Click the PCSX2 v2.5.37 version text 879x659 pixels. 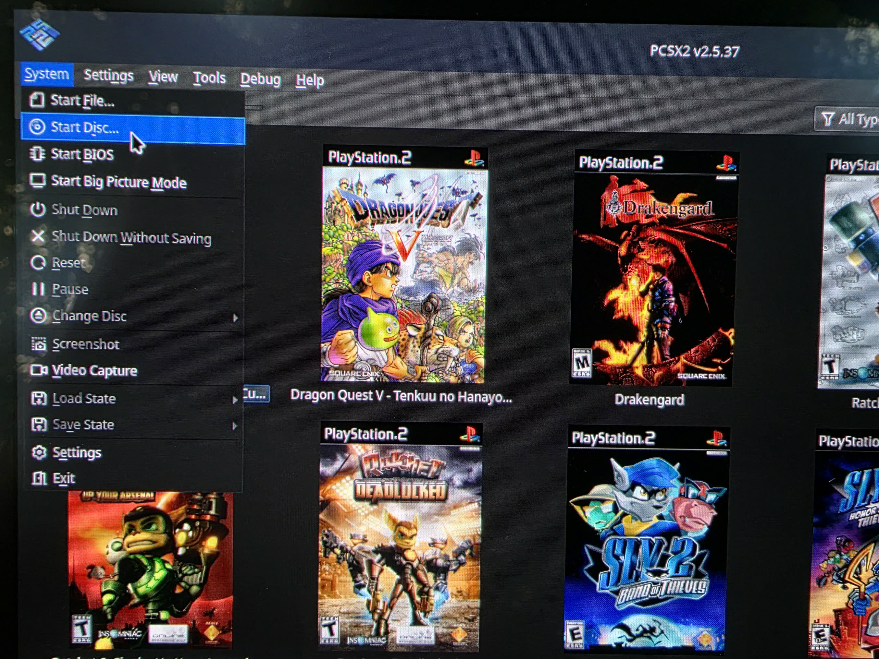coord(694,51)
